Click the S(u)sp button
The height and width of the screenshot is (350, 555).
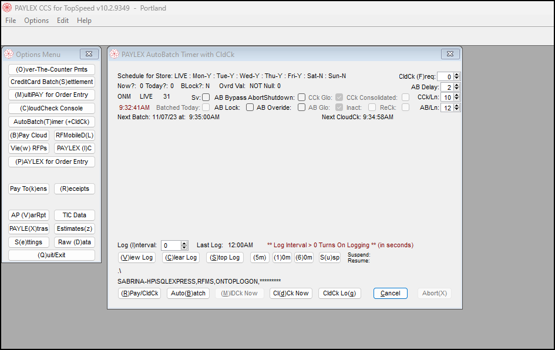(329, 257)
